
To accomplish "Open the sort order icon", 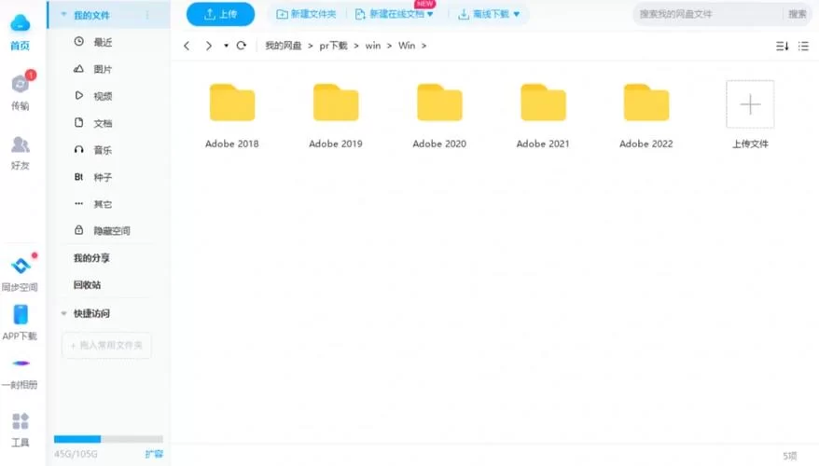I will (x=782, y=47).
